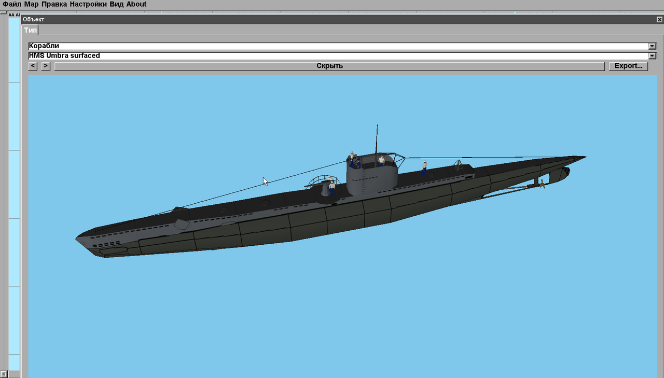Select the Тип tab
This screenshot has width=664, height=378.
(30, 30)
